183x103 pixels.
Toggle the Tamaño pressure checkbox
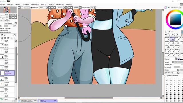[x=173, y=62]
